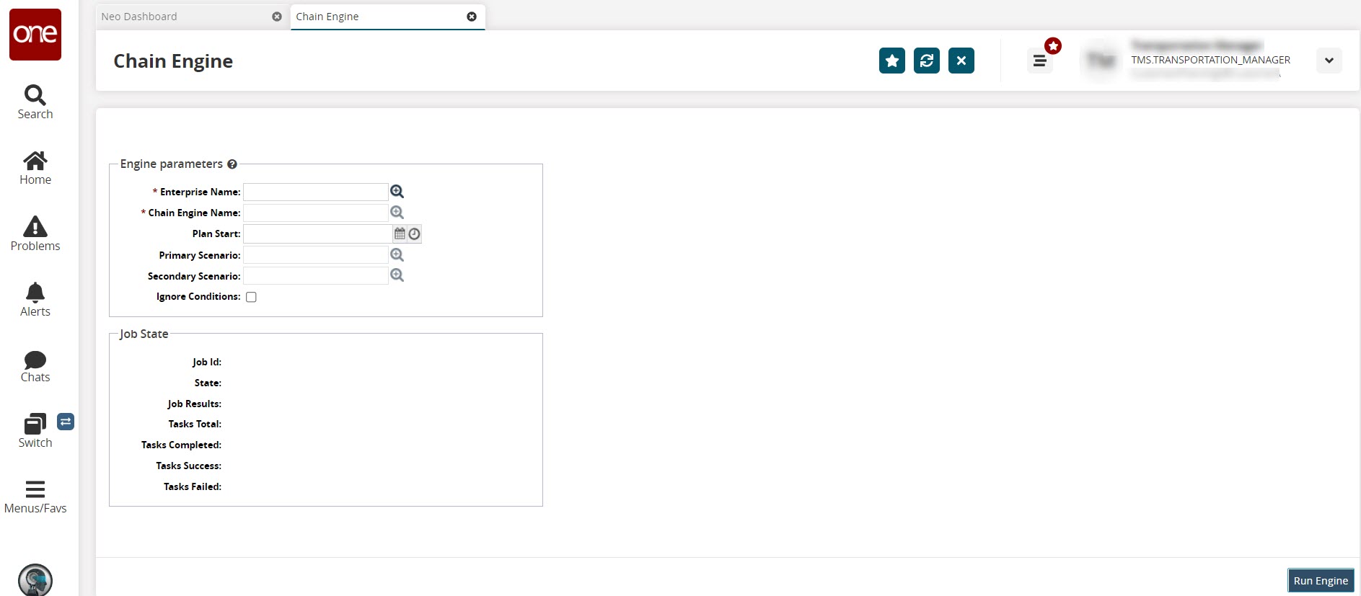Viewport: 1361px width, 596px height.
Task: Click the Tasks Completed label
Action: click(x=181, y=445)
